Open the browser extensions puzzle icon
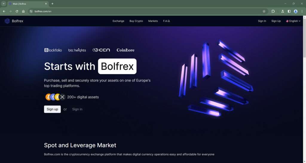This screenshot has height=163, width=306. (273, 11)
